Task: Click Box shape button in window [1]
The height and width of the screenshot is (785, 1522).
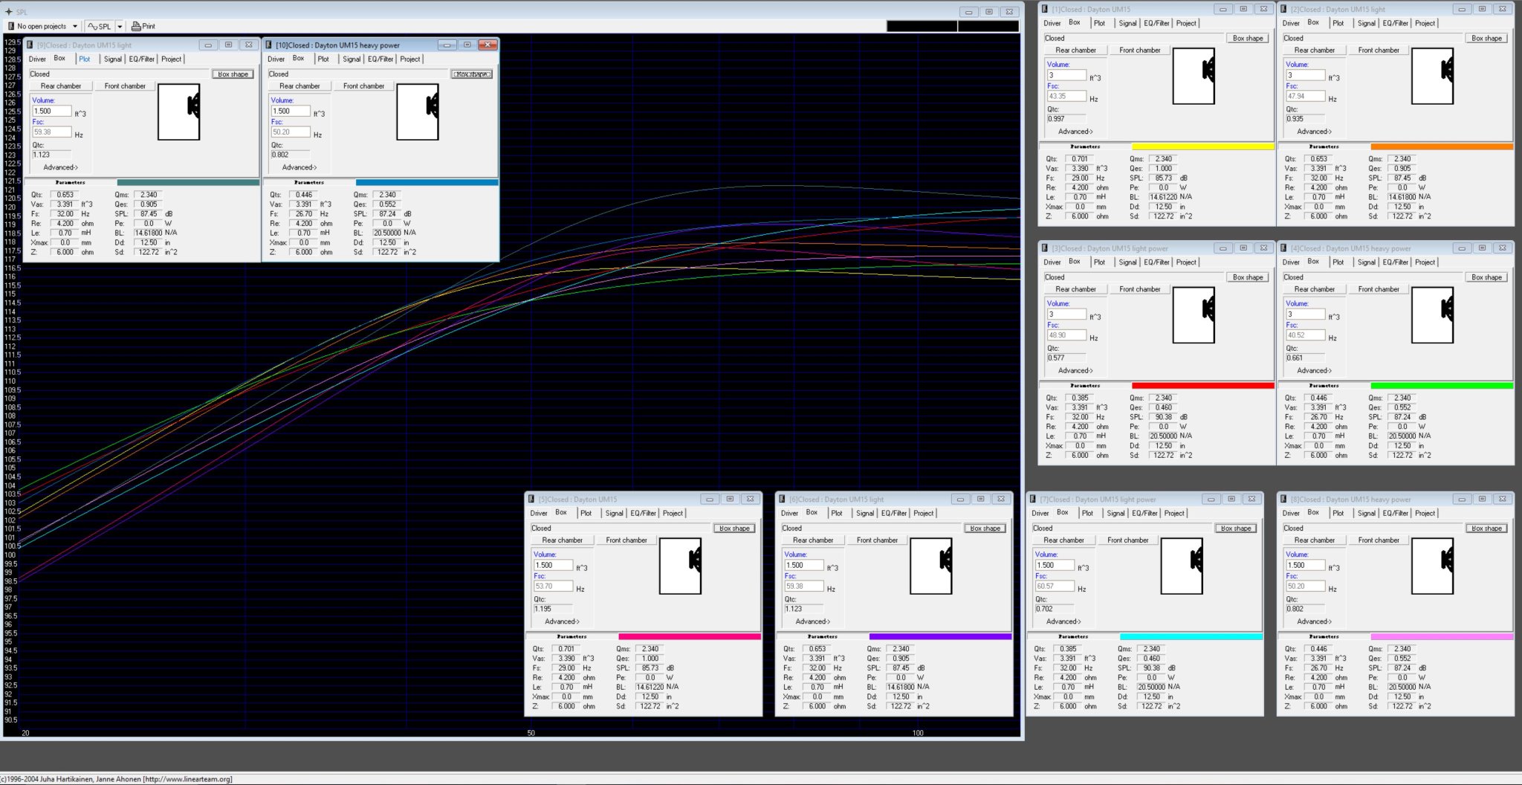Action: pyautogui.click(x=1248, y=38)
